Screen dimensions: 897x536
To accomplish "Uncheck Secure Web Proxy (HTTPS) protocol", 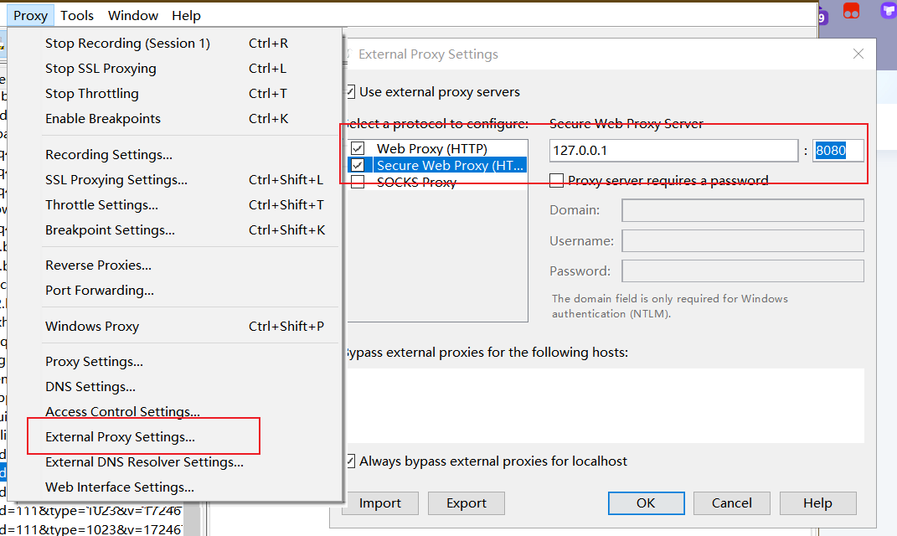I will click(358, 165).
